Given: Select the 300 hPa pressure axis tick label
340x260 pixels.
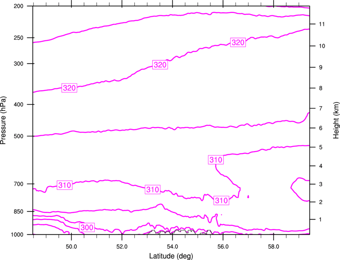Looking at the screenshot, I should coord(18,64).
